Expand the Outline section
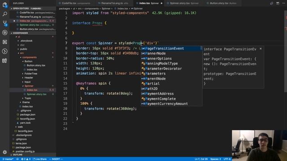The image size is (287, 161). (x=33, y=155)
